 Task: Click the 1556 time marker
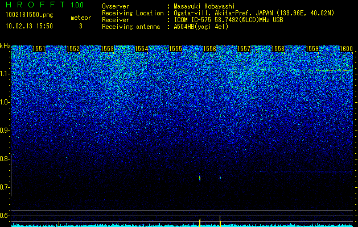[209, 49]
